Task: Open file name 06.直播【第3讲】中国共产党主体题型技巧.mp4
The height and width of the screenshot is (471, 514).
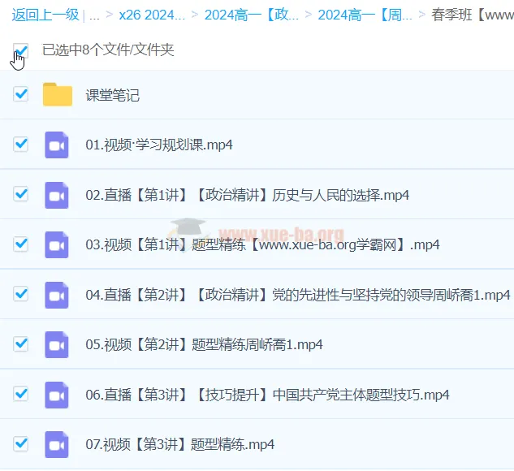Action: pos(267,395)
